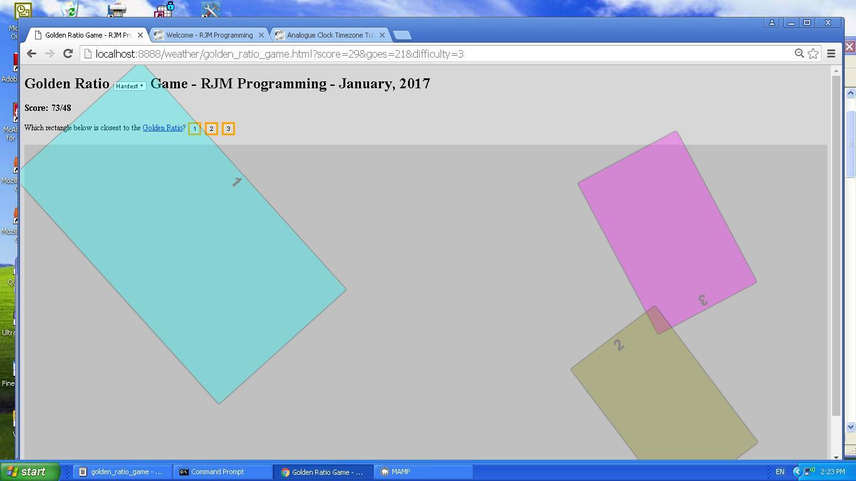Answer with button 2
Viewport: 856px width, 481px height.
211,128
